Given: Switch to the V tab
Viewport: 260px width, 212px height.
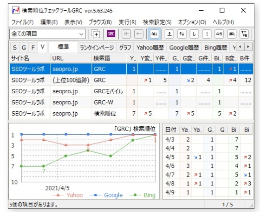Looking at the screenshot, I should point(42,47).
